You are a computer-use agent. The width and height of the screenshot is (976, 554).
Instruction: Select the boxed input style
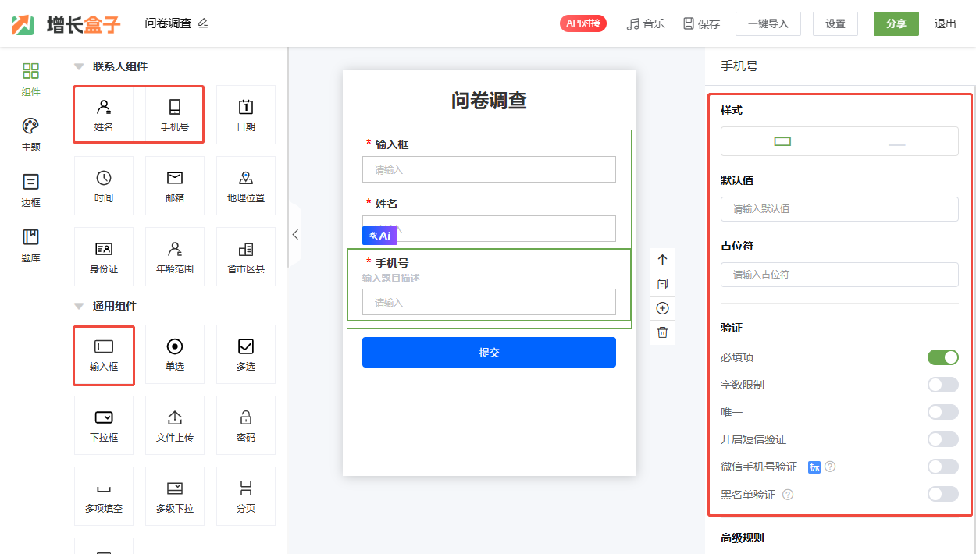tap(782, 141)
